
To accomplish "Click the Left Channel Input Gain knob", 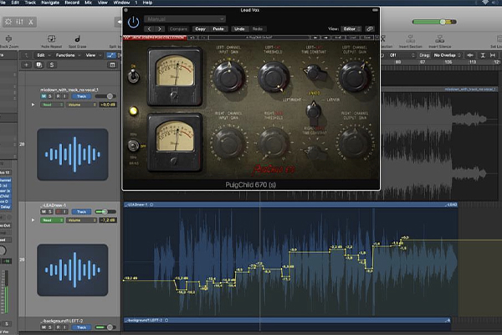I will 229,76.
